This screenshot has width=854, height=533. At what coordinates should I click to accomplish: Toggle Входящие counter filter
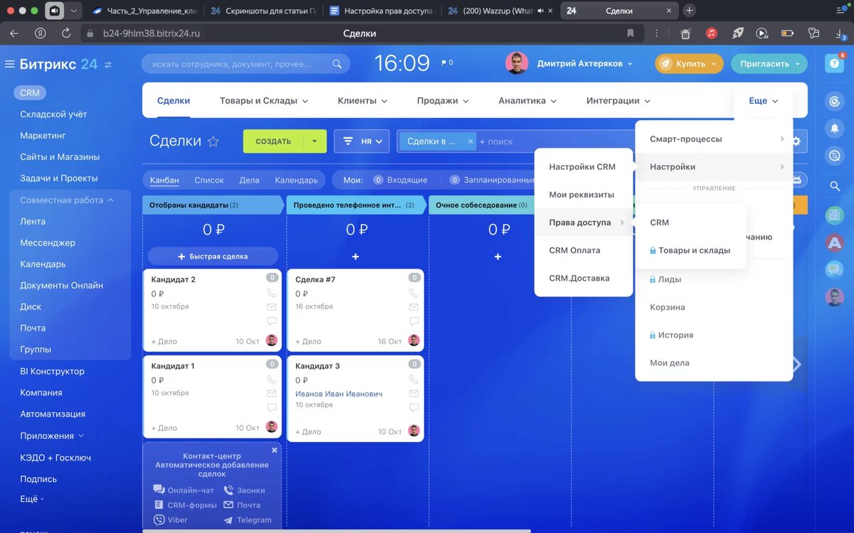point(400,180)
